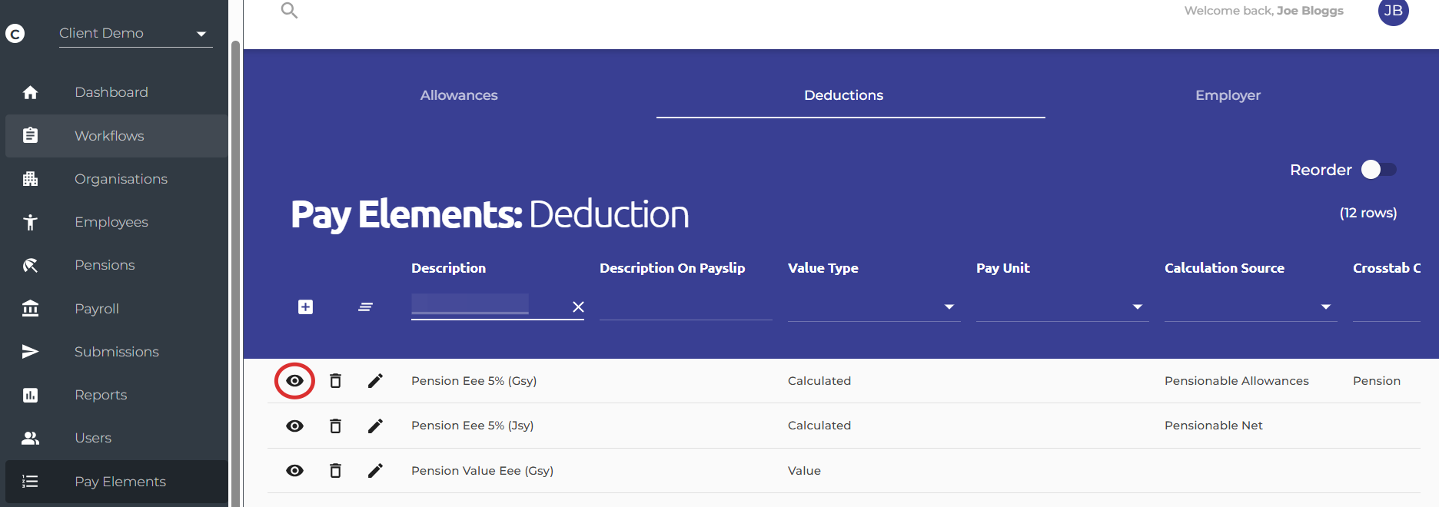Open the JB user avatar
The width and height of the screenshot is (1439, 507).
pyautogui.click(x=1393, y=11)
